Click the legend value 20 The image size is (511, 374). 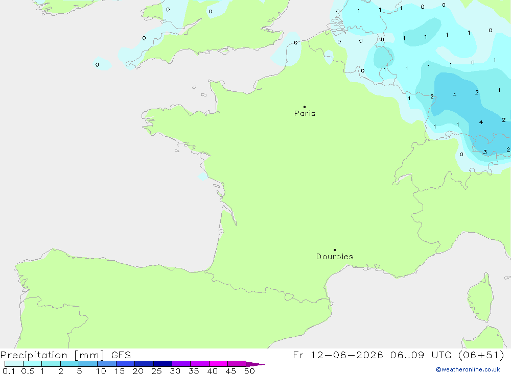[x=138, y=371]
